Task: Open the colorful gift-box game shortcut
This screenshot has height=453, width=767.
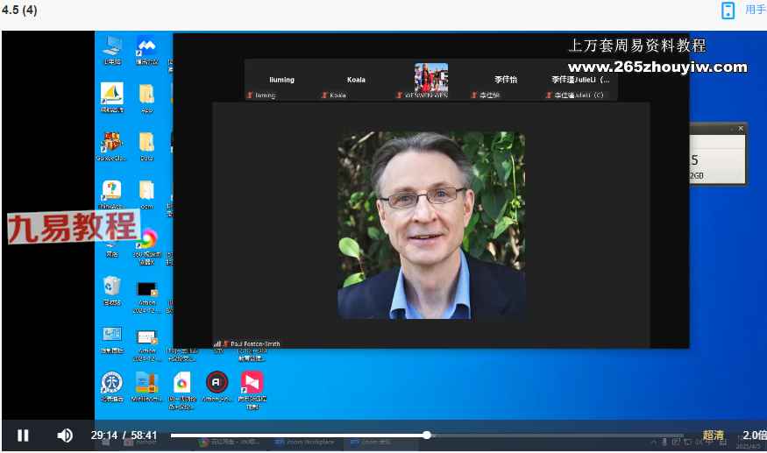Action: coord(111,146)
